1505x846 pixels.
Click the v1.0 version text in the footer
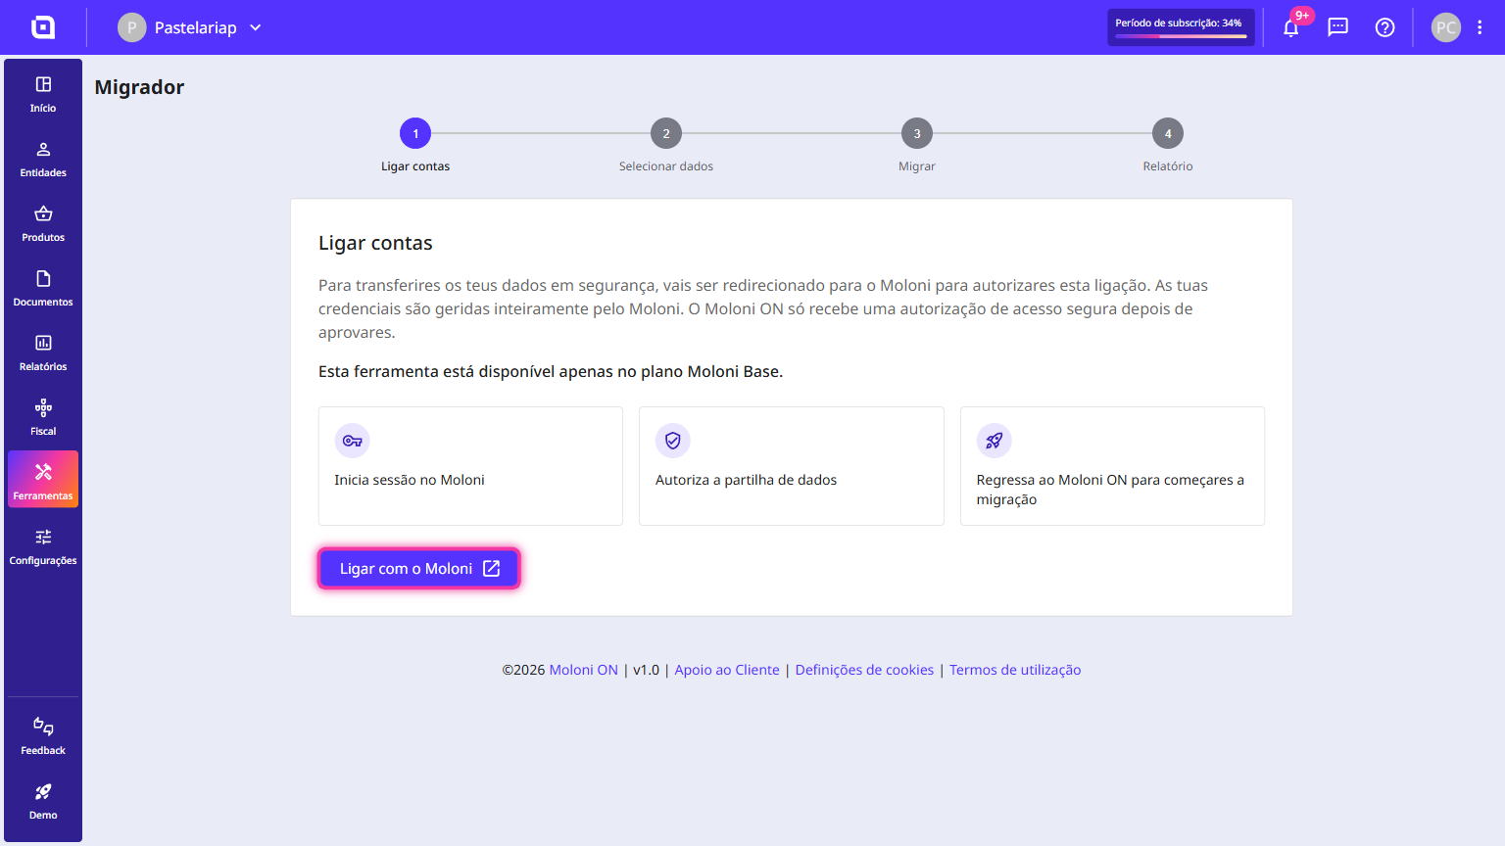pos(647,670)
